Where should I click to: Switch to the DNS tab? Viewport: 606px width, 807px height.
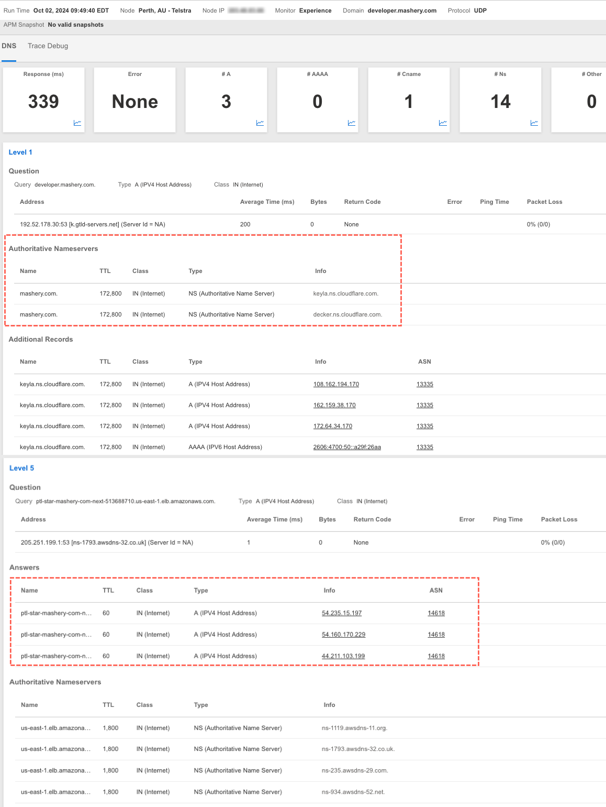tap(9, 46)
